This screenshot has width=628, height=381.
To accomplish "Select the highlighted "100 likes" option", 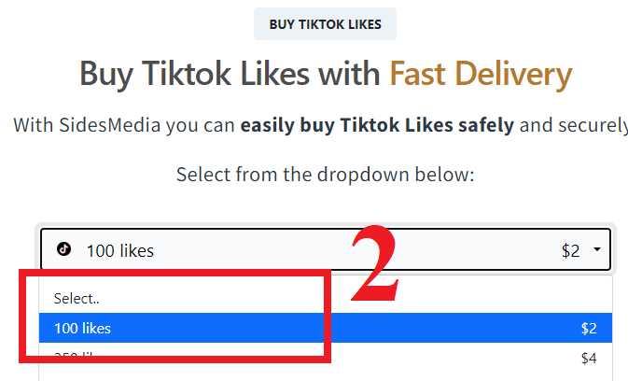I will coord(326,328).
